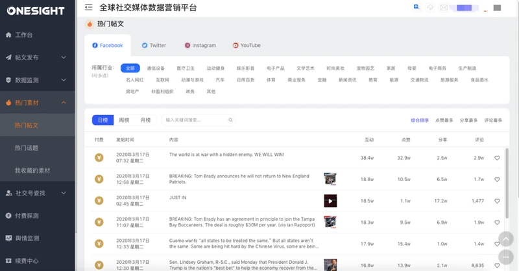Collapse the 热门素材 chevron
Image resolution: width=519 pixels, height=271 pixels.
click(64, 103)
